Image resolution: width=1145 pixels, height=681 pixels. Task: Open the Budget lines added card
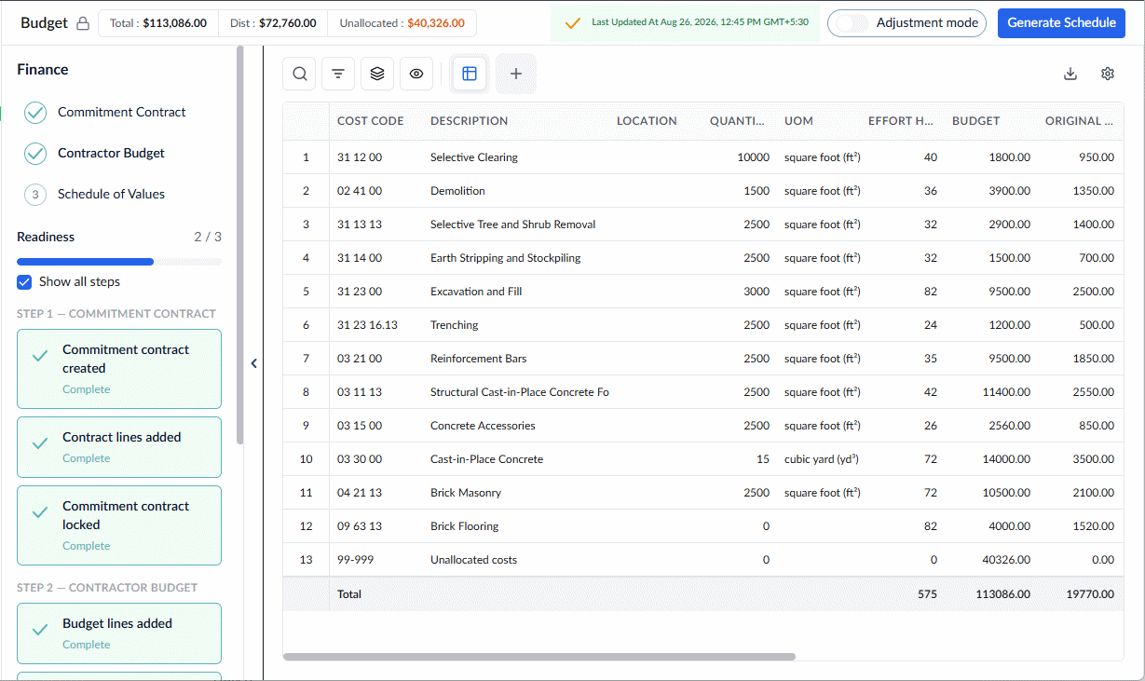[x=119, y=633]
